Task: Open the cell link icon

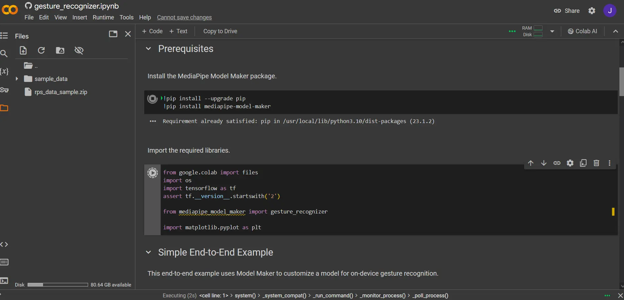Action: (x=557, y=163)
